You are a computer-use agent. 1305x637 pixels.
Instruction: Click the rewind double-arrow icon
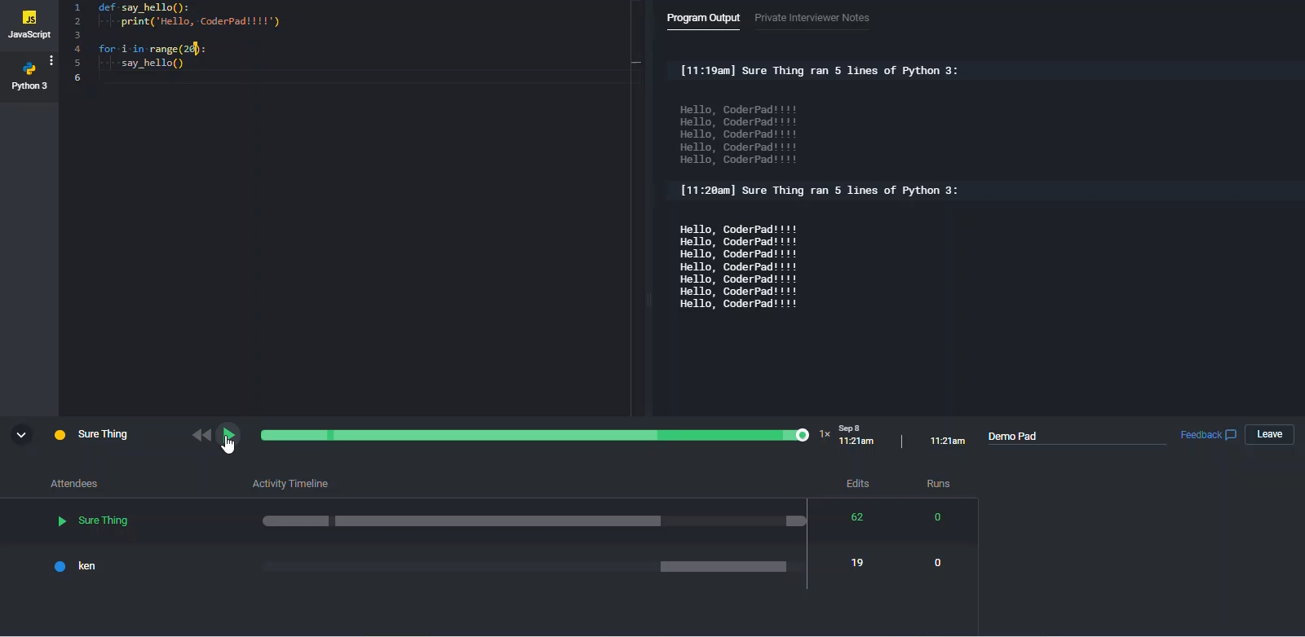point(201,435)
